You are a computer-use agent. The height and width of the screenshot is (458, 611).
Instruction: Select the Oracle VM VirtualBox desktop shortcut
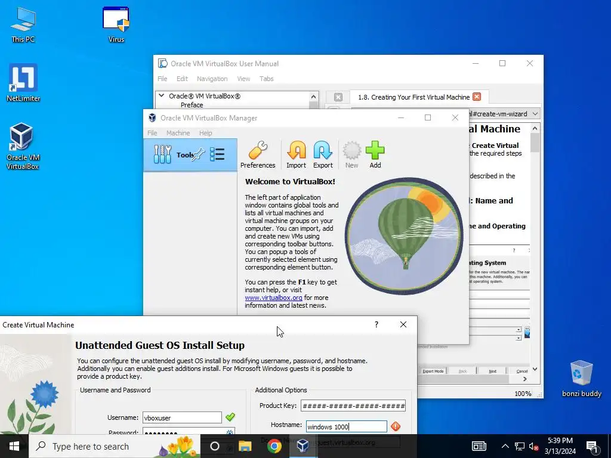(23, 147)
